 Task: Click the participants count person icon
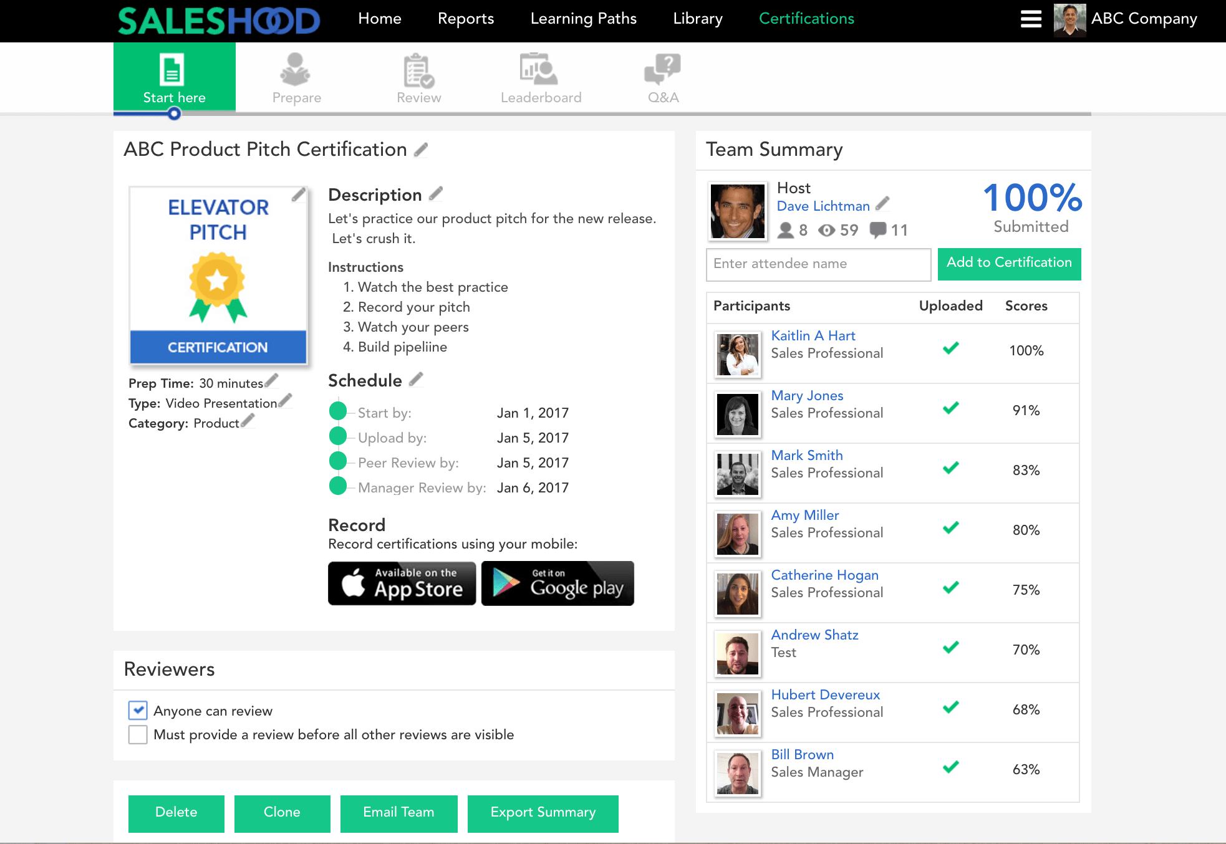click(786, 231)
